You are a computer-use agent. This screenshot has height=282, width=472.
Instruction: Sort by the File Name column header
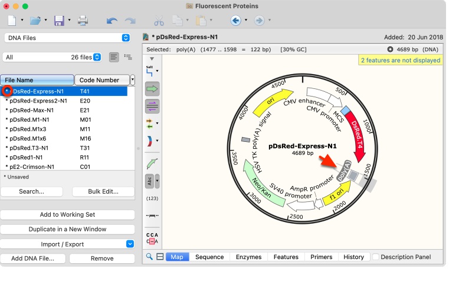coord(37,80)
